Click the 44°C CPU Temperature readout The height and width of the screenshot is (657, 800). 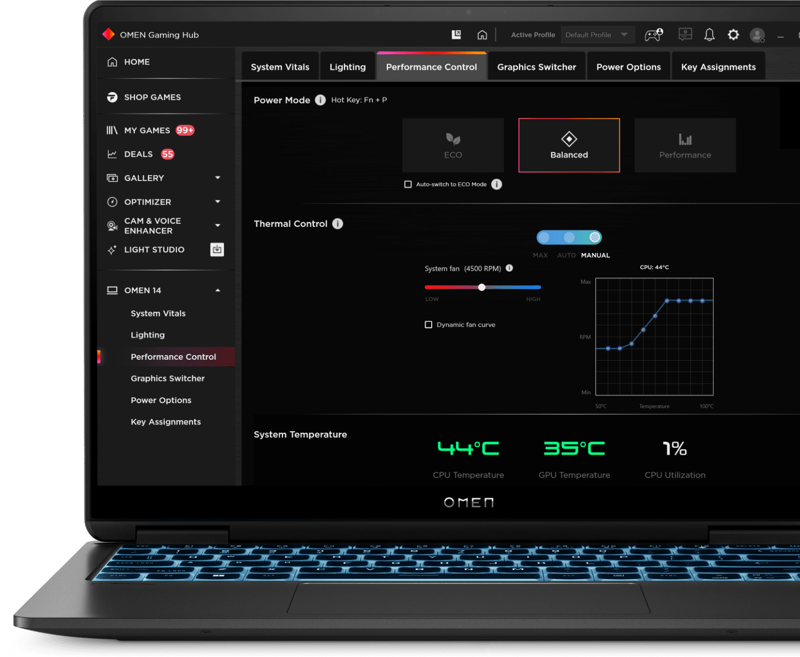point(468,448)
